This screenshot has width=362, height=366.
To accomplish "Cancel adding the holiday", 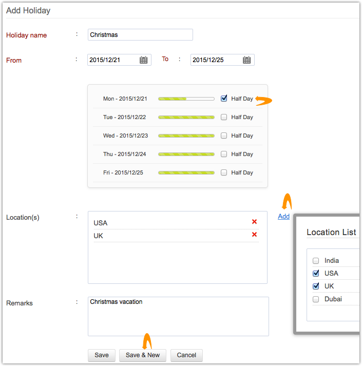I will click(186, 355).
